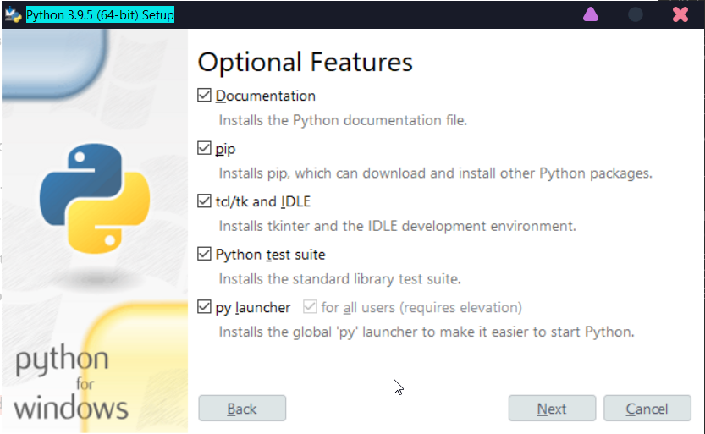Disable the tcl/tk and IDLE option
Image resolution: width=705 pixels, height=434 pixels.
[x=204, y=201]
